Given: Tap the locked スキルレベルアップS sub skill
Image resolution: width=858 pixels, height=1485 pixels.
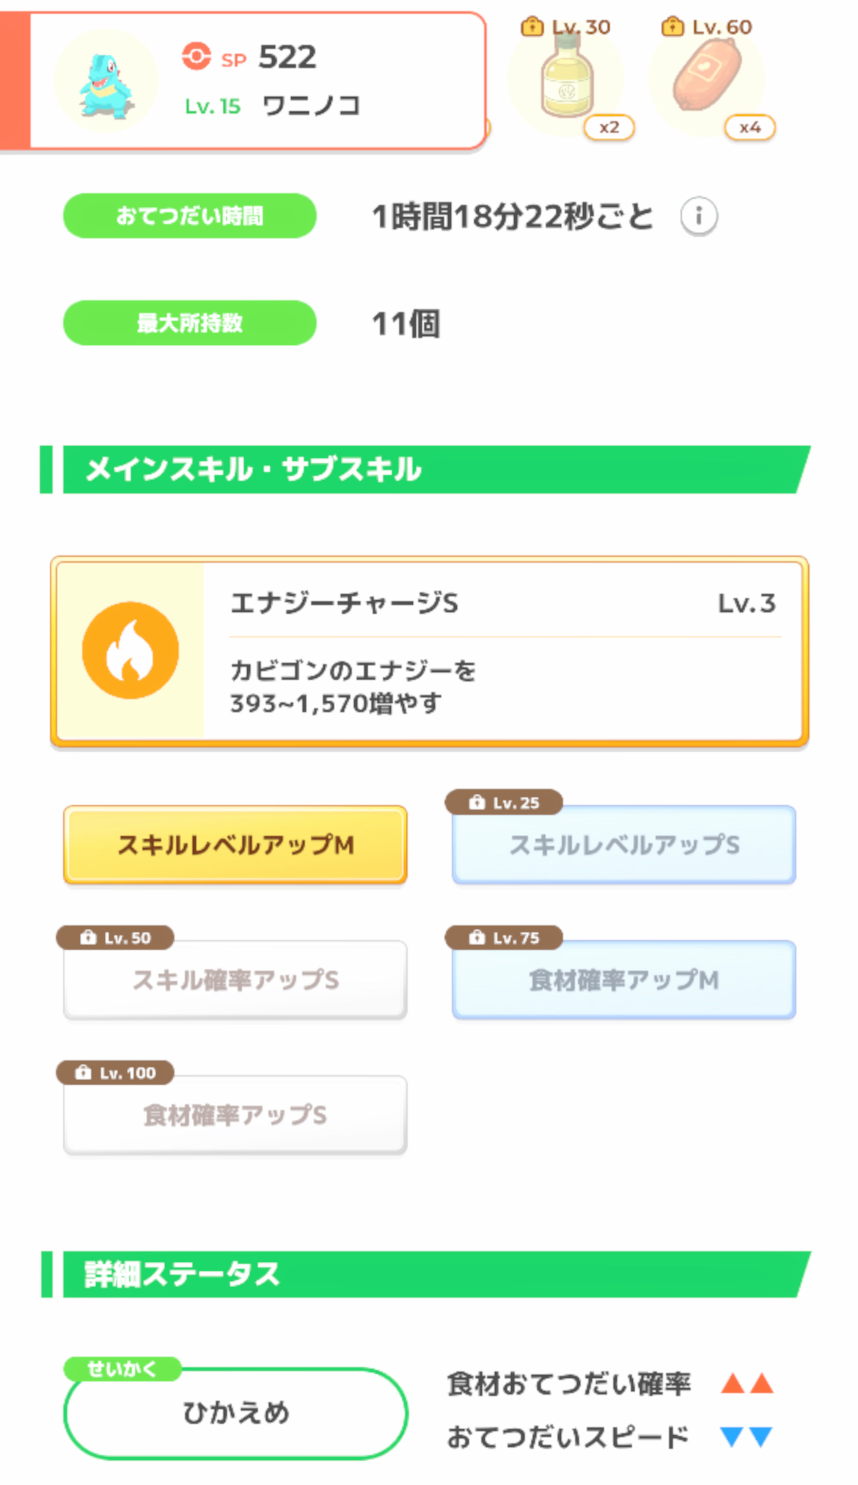Looking at the screenshot, I should [x=624, y=844].
